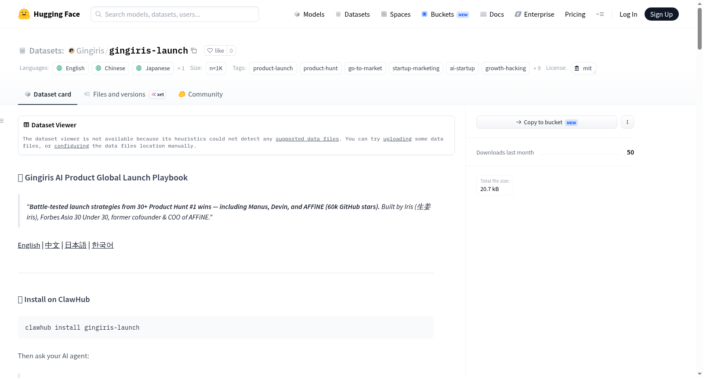Click the Copy to bucket button
Viewport: 703px width, 378px height.
click(x=547, y=122)
